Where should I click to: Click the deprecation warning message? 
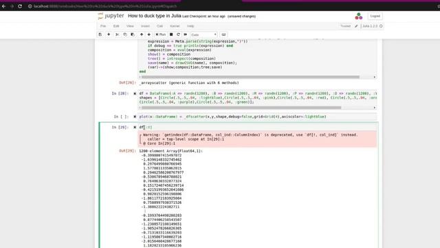[x=257, y=139]
